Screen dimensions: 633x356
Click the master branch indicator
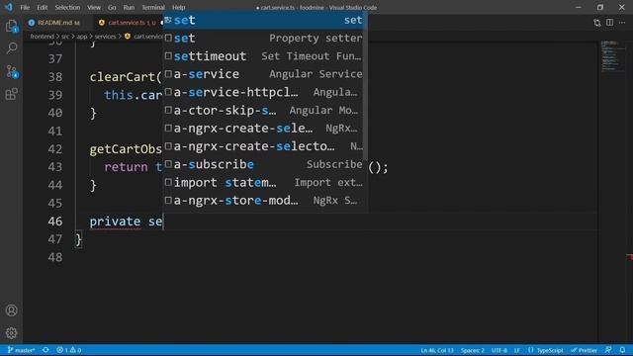point(22,350)
